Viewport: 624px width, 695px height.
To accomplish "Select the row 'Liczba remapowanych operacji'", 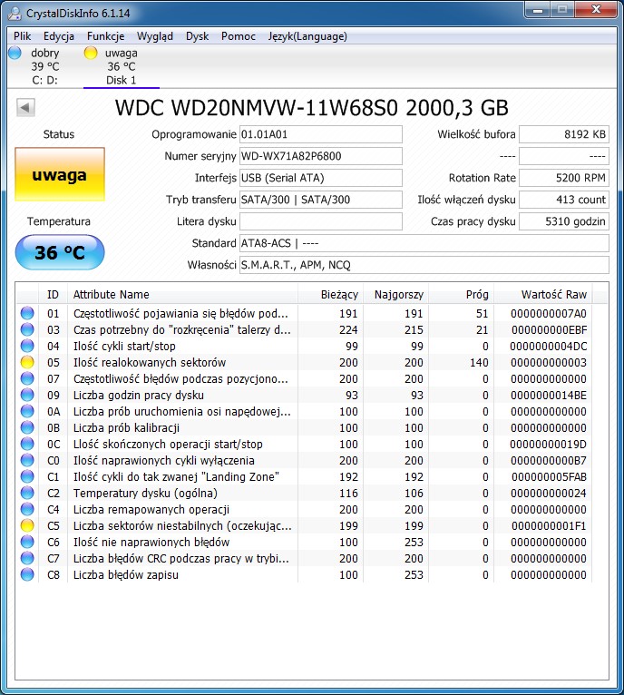I will [x=304, y=509].
